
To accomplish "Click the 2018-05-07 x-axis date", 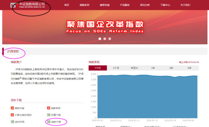I will (x=97, y=120).
